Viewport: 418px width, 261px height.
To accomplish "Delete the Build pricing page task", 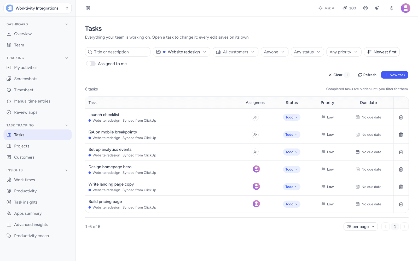I will [x=401, y=204].
